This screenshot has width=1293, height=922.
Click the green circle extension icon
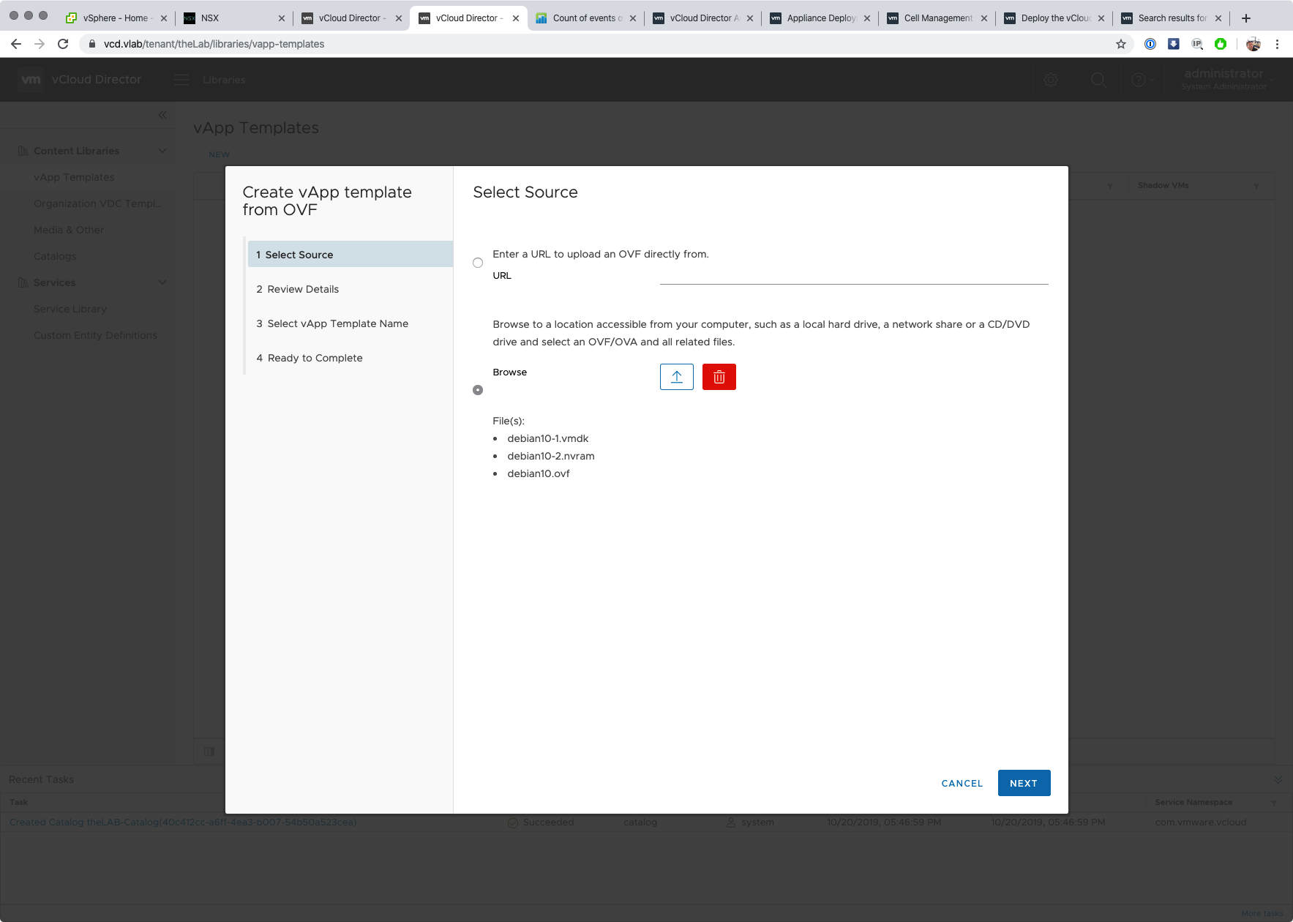point(1221,44)
